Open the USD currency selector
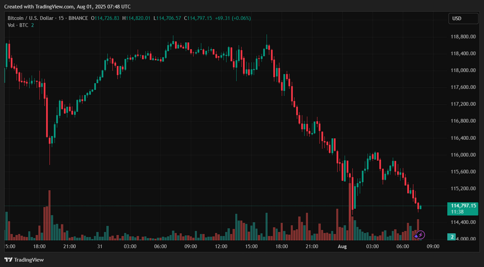Image resolution: width=484 pixels, height=267 pixels. [457, 19]
